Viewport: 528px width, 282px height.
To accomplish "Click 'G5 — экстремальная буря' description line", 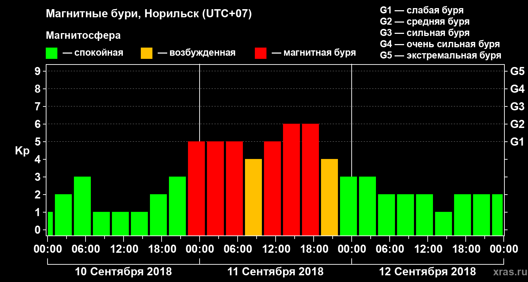I will point(441,55).
